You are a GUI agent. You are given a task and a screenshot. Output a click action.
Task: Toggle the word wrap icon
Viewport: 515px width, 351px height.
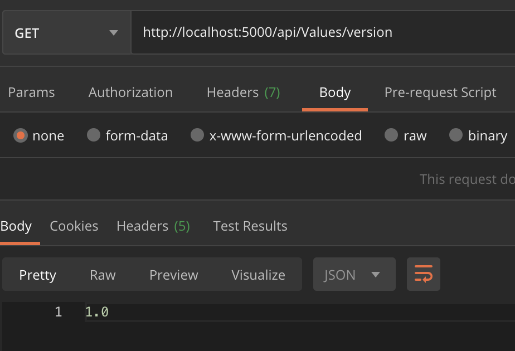[x=424, y=274]
